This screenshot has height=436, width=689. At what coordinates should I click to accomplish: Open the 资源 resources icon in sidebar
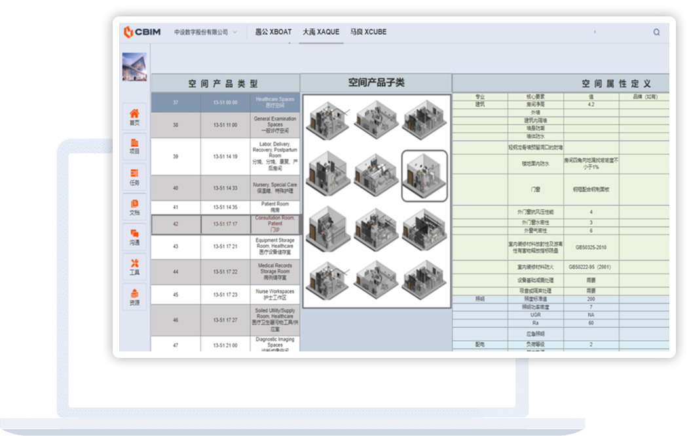pyautogui.click(x=134, y=297)
